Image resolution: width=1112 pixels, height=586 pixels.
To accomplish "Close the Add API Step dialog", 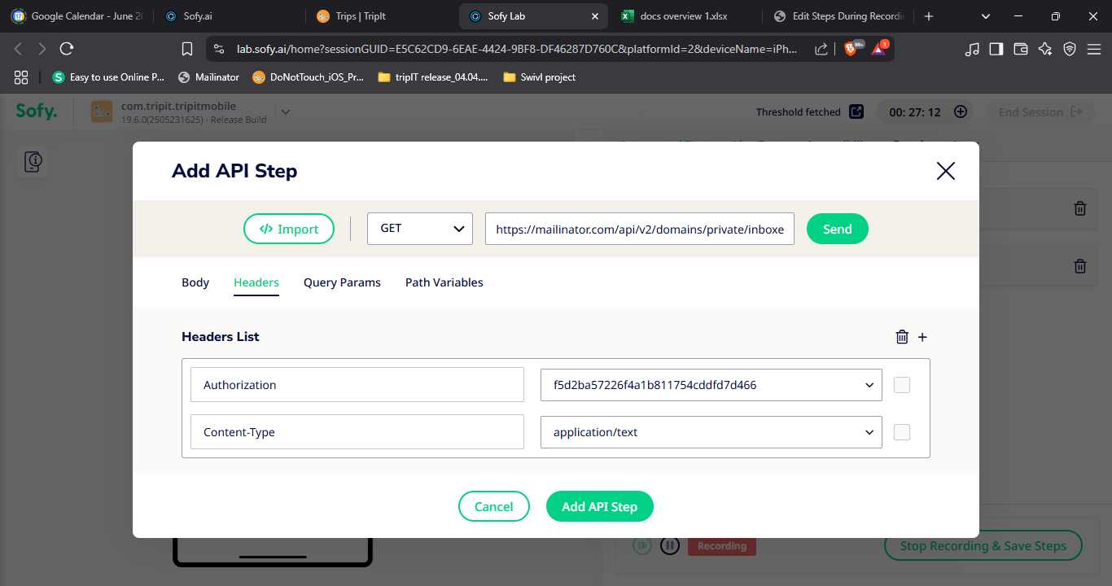I will pos(945,171).
